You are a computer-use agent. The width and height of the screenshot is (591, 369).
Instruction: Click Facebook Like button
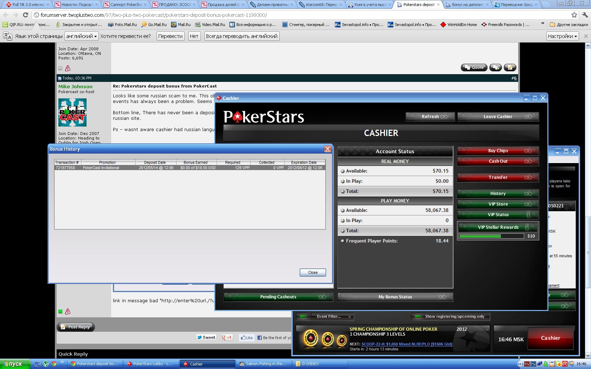[247, 338]
